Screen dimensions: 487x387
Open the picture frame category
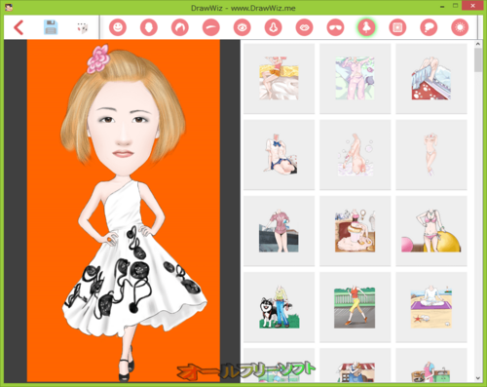click(397, 27)
